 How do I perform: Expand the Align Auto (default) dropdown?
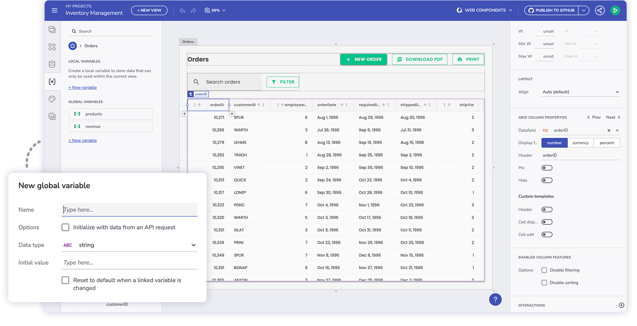[x=580, y=92]
